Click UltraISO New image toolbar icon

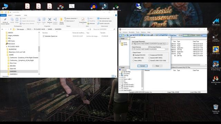(120, 35)
